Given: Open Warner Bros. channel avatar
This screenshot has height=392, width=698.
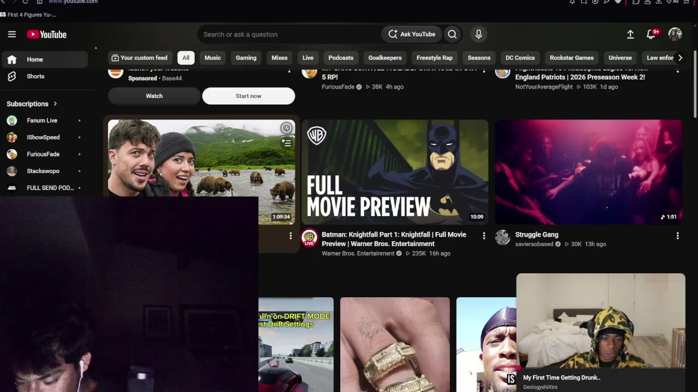Looking at the screenshot, I should pos(309,238).
